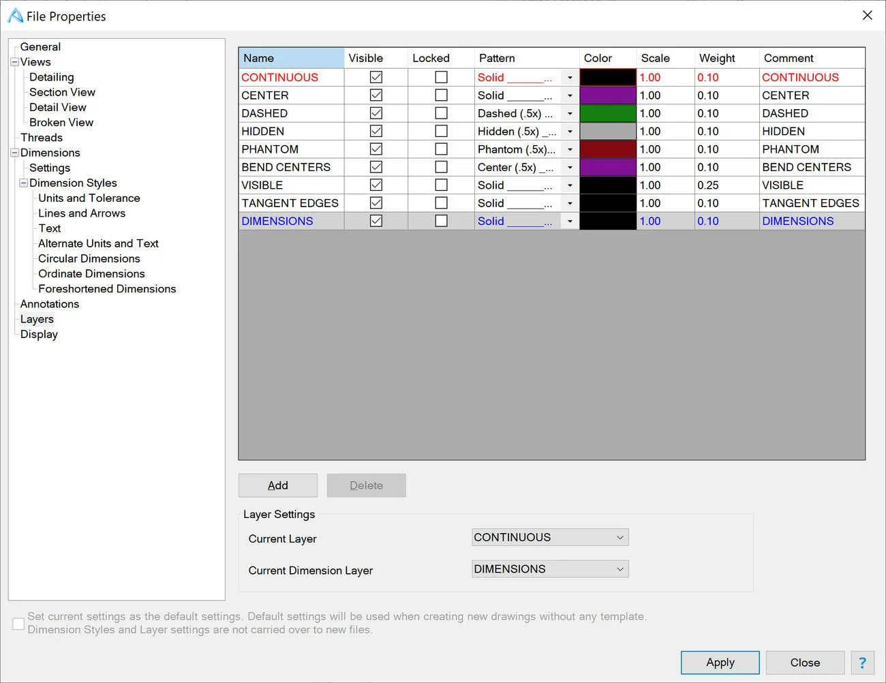Click the green color swatch for DASHED
This screenshot has height=683, width=886.
[x=608, y=113]
